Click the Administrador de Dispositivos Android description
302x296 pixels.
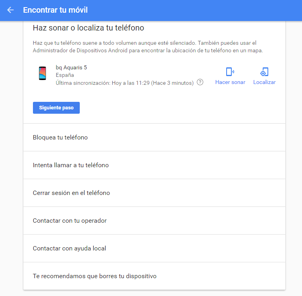point(148,50)
